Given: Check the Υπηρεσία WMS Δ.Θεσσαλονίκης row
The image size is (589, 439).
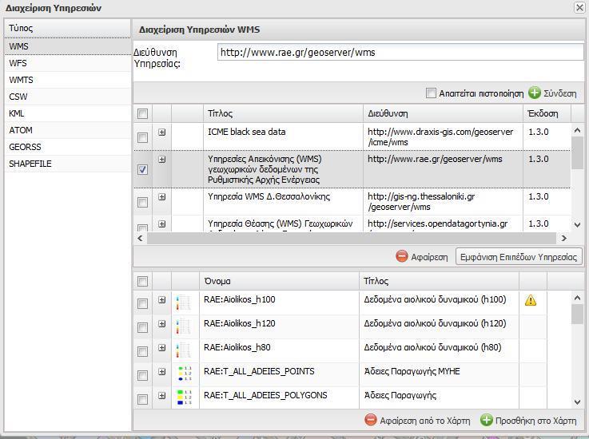Looking at the screenshot, I should pyautogui.click(x=142, y=203).
